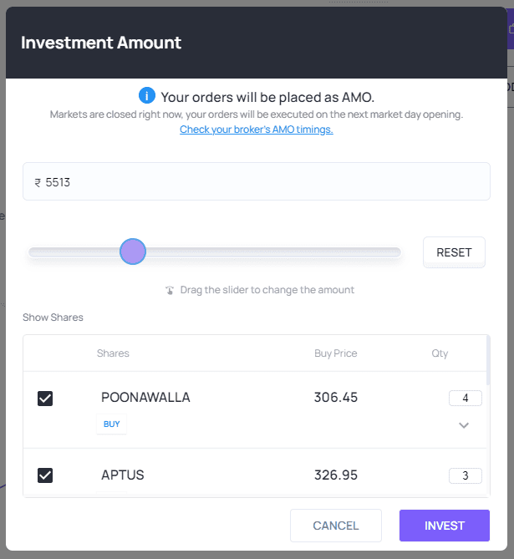Focus the investment amount input showing 5513
Image resolution: width=514 pixels, height=559 pixels.
257,181
